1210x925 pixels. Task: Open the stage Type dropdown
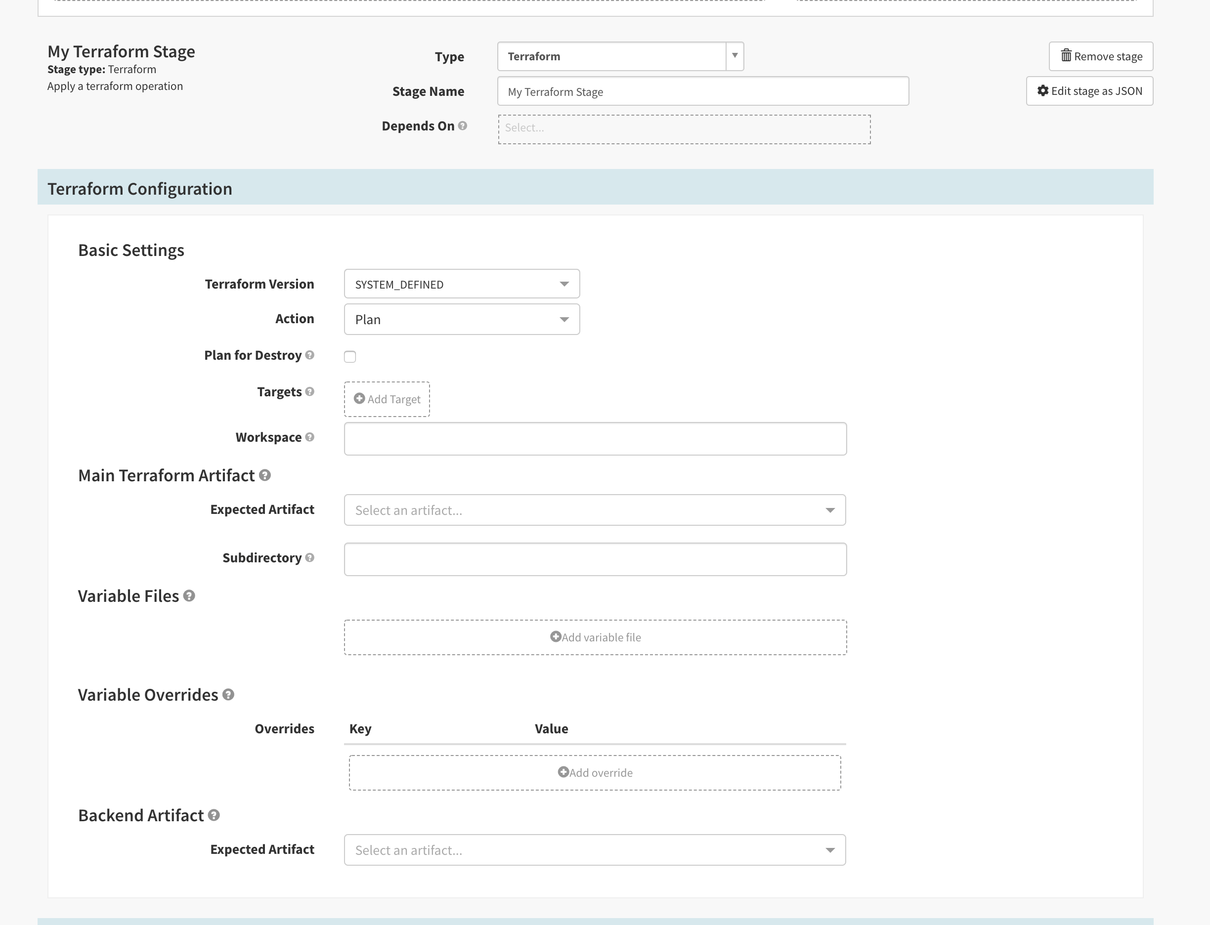click(620, 56)
